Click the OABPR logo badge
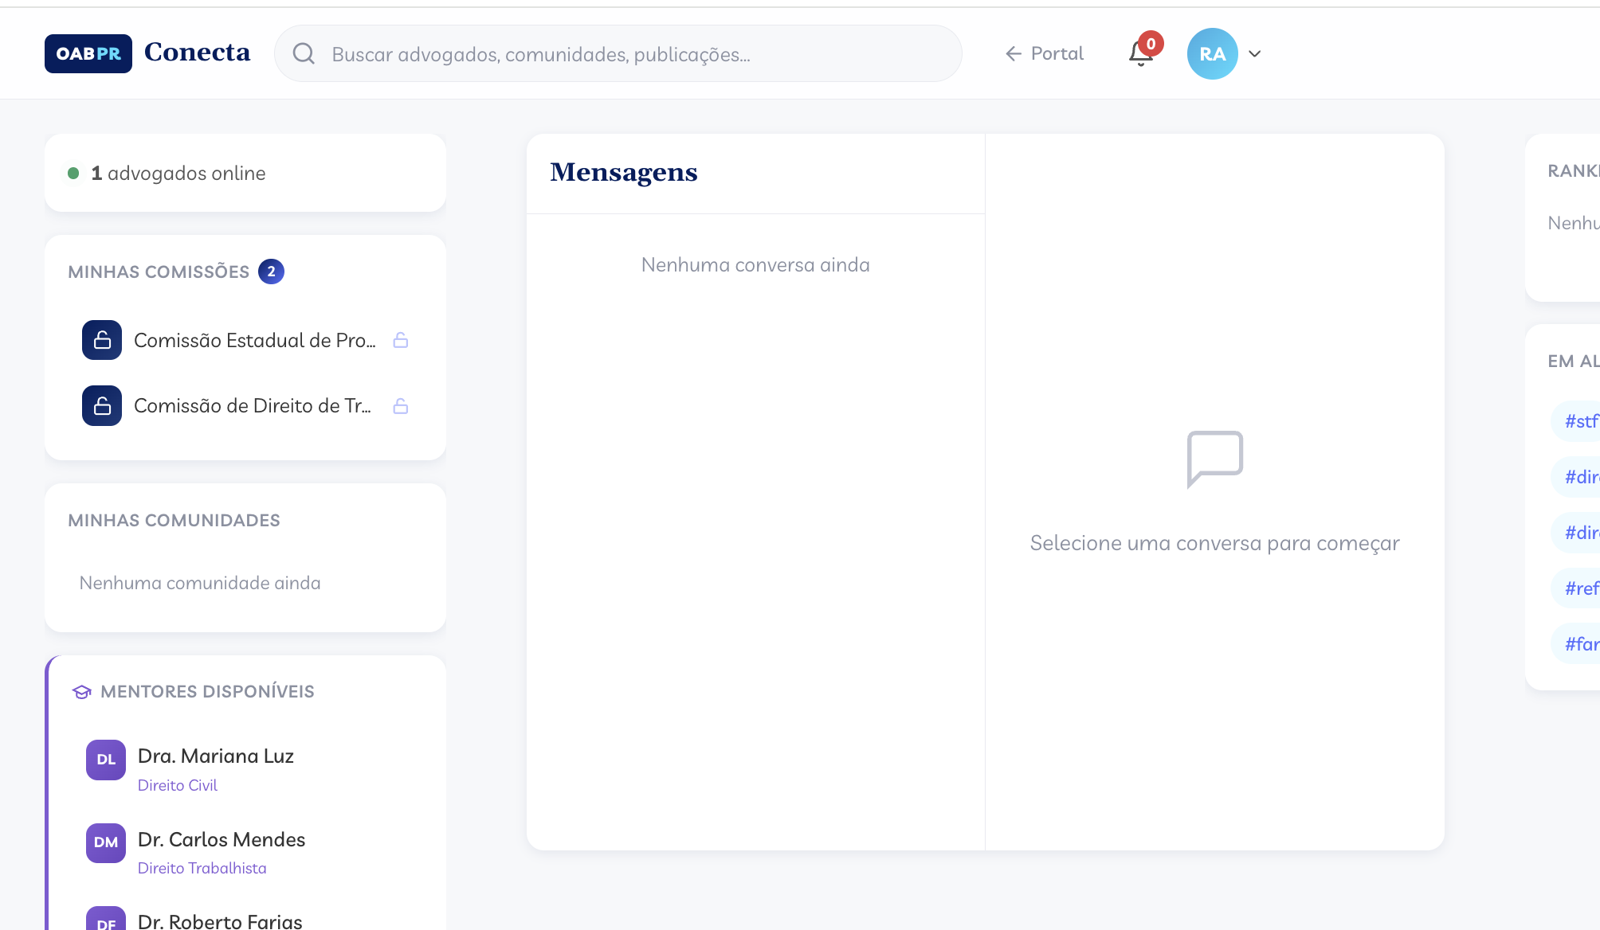Image resolution: width=1600 pixels, height=930 pixels. (x=88, y=53)
